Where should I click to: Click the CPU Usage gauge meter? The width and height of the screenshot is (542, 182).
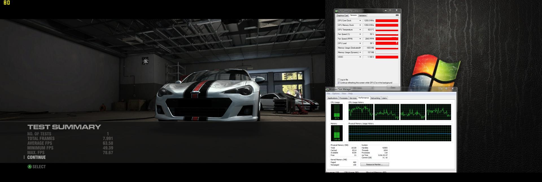coord(336,112)
